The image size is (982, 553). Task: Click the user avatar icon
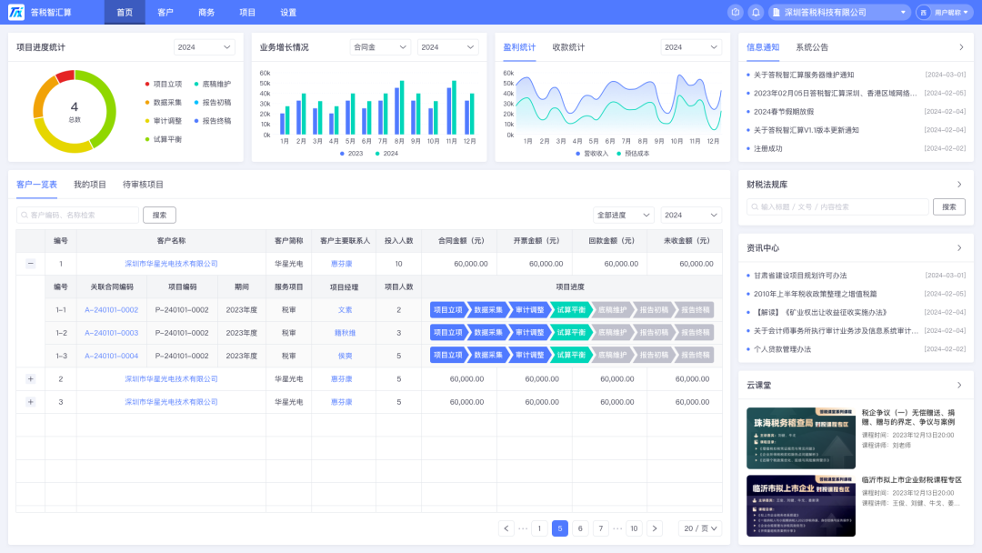click(924, 12)
